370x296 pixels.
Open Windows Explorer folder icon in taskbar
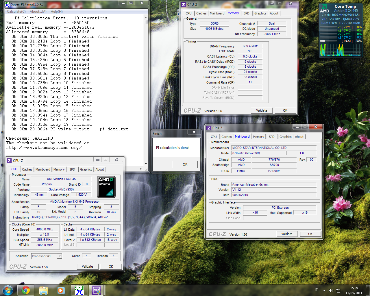click(43, 290)
